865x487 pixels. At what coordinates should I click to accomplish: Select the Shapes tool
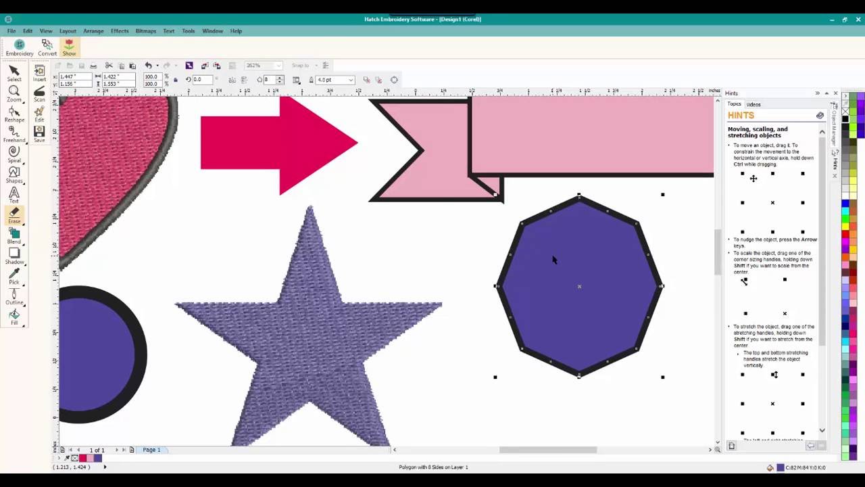coord(14,175)
